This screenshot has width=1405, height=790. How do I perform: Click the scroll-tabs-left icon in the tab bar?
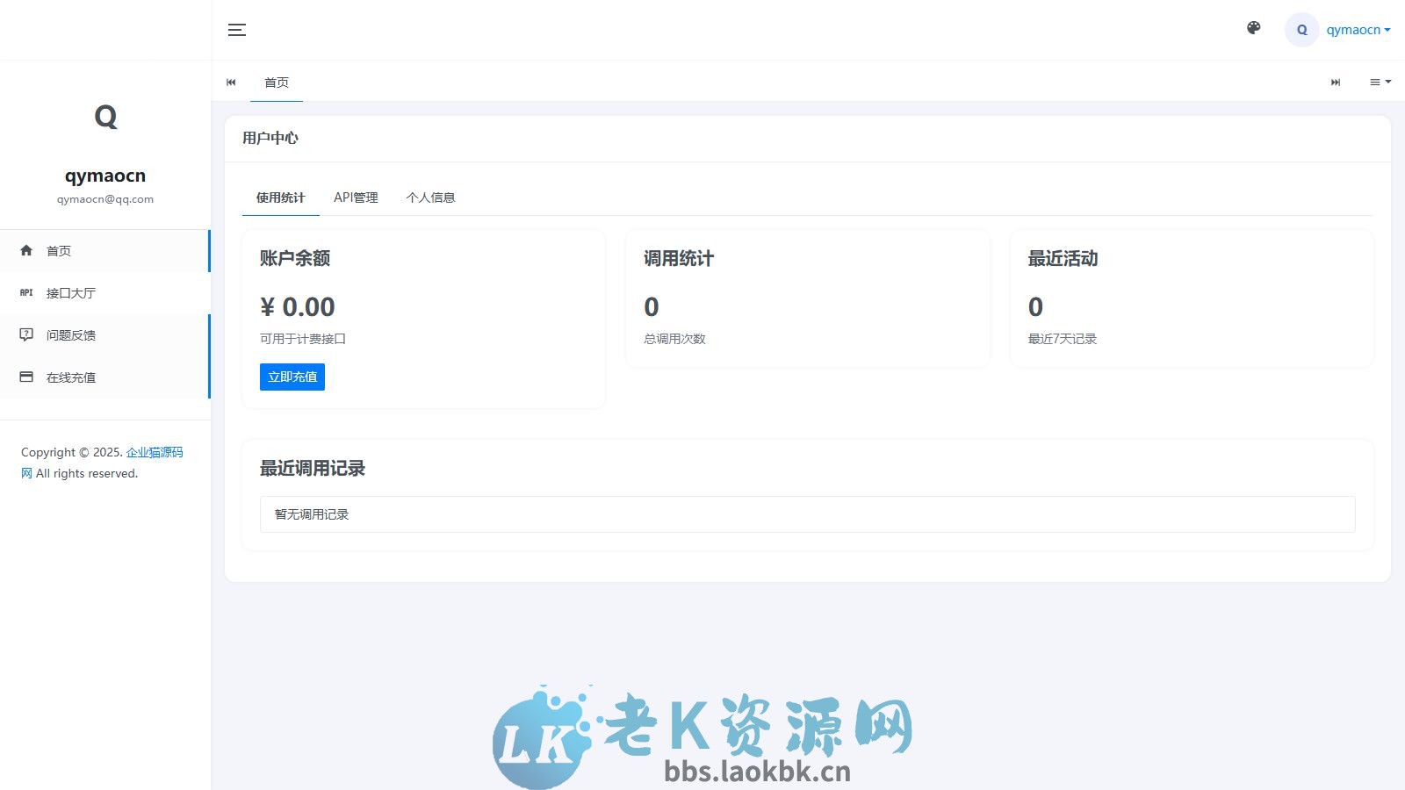231,82
